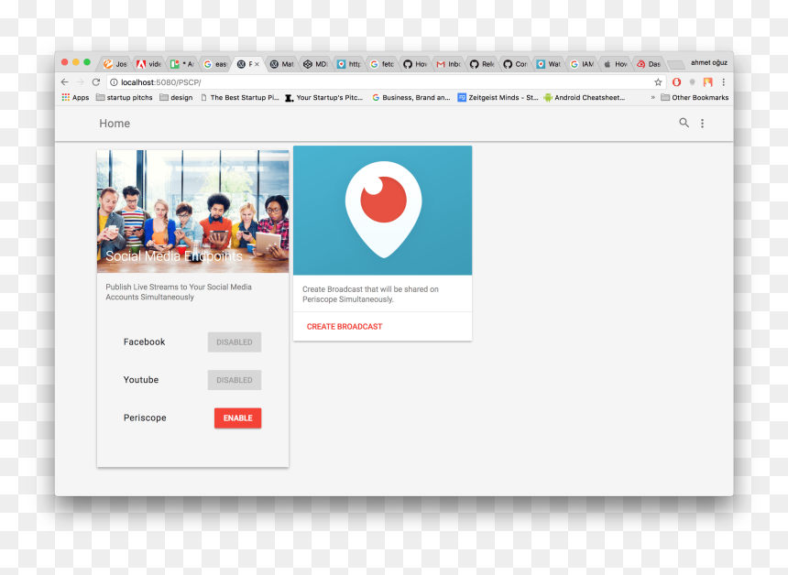
Task: Switch to the Adobe vide tab
Action: [x=148, y=64]
